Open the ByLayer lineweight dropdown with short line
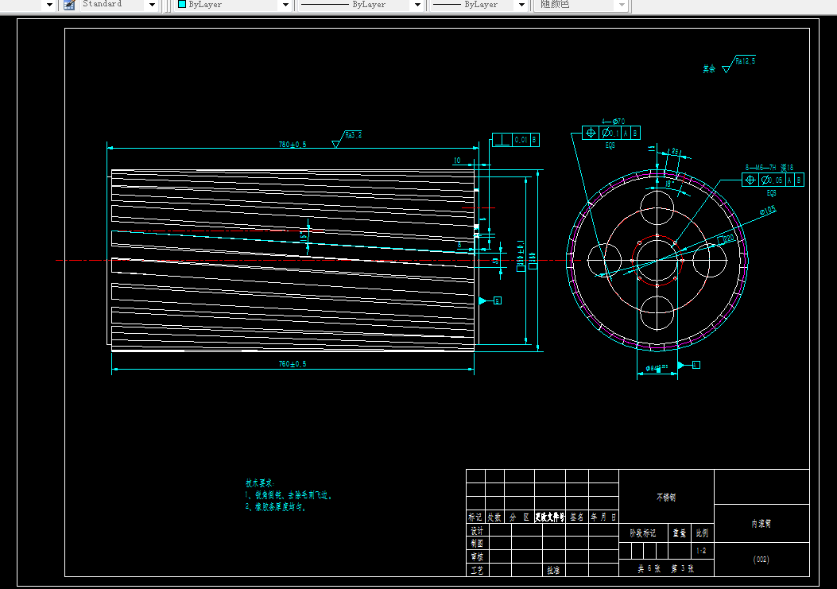This screenshot has height=589, width=837. 522,5
